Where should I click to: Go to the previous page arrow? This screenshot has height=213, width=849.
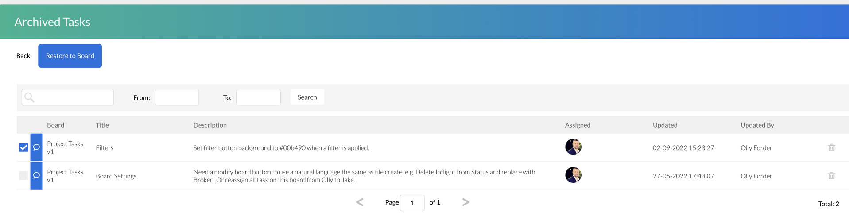click(360, 202)
